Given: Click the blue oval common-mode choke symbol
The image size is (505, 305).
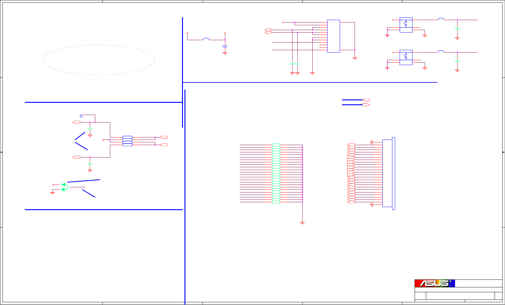Looking at the screenshot, I should pos(128,141).
